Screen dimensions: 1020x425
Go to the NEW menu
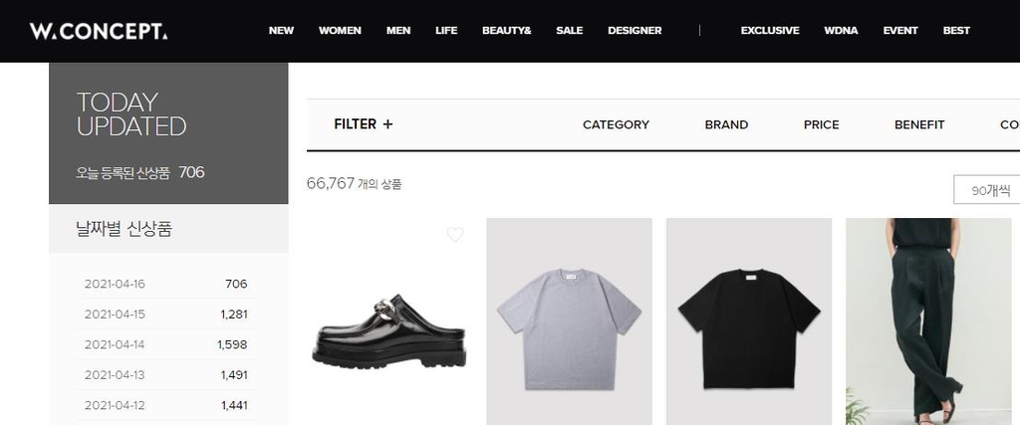pos(281,31)
